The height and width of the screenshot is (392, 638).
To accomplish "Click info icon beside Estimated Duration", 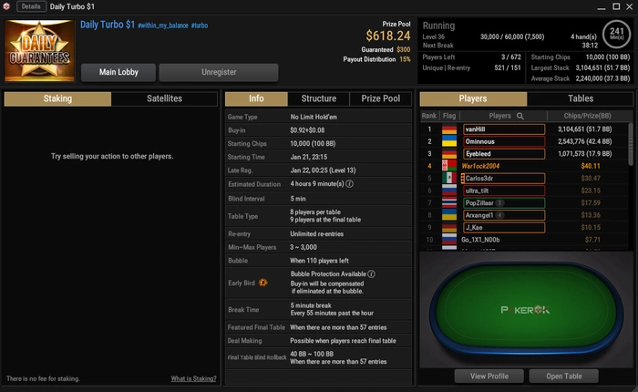I will [349, 184].
